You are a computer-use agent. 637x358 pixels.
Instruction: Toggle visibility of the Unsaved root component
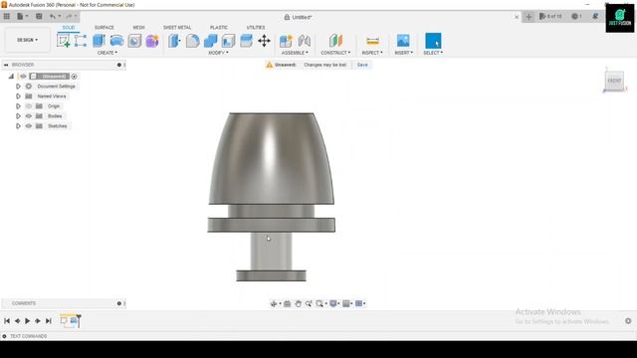[x=23, y=77]
